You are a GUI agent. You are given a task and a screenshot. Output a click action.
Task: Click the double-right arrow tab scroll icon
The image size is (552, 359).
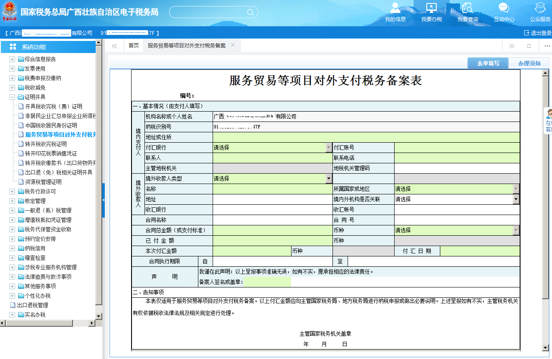click(511, 46)
